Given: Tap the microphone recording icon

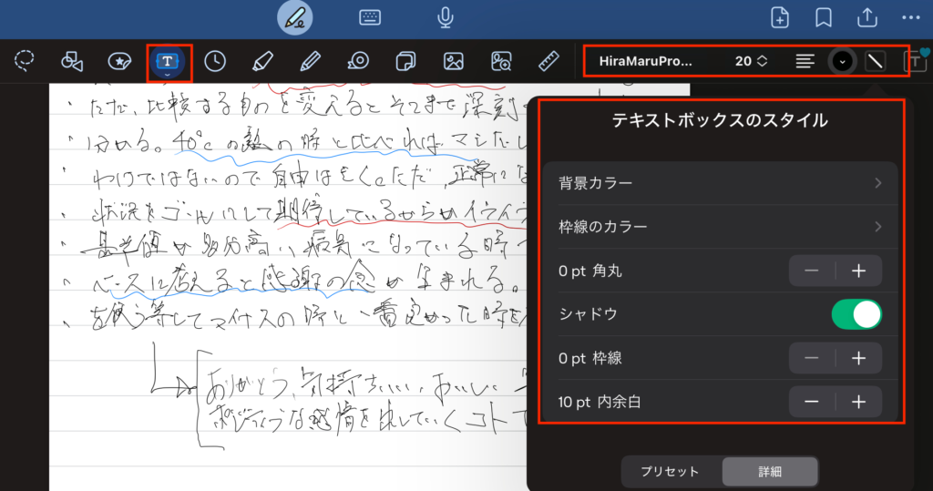Looking at the screenshot, I should pyautogui.click(x=446, y=17).
